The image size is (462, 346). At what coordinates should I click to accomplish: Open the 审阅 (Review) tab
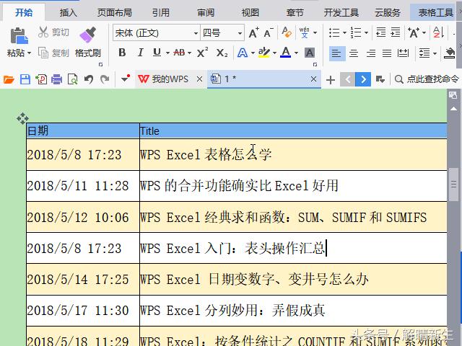(x=206, y=13)
